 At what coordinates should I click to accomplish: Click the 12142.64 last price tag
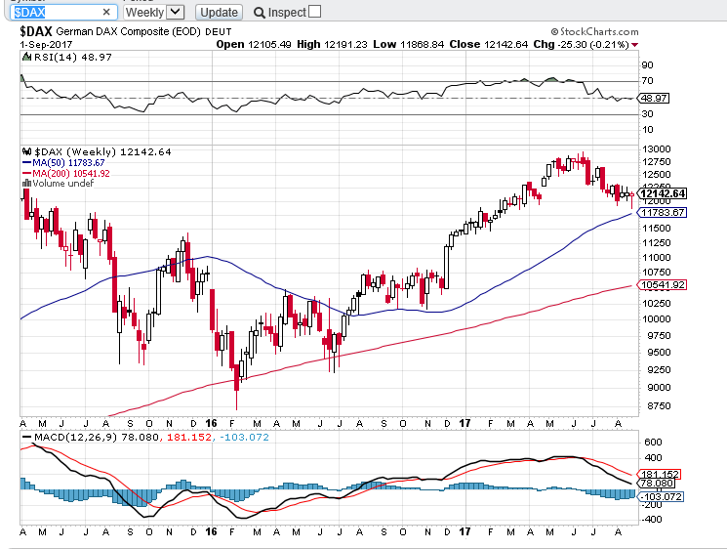pyautogui.click(x=662, y=193)
